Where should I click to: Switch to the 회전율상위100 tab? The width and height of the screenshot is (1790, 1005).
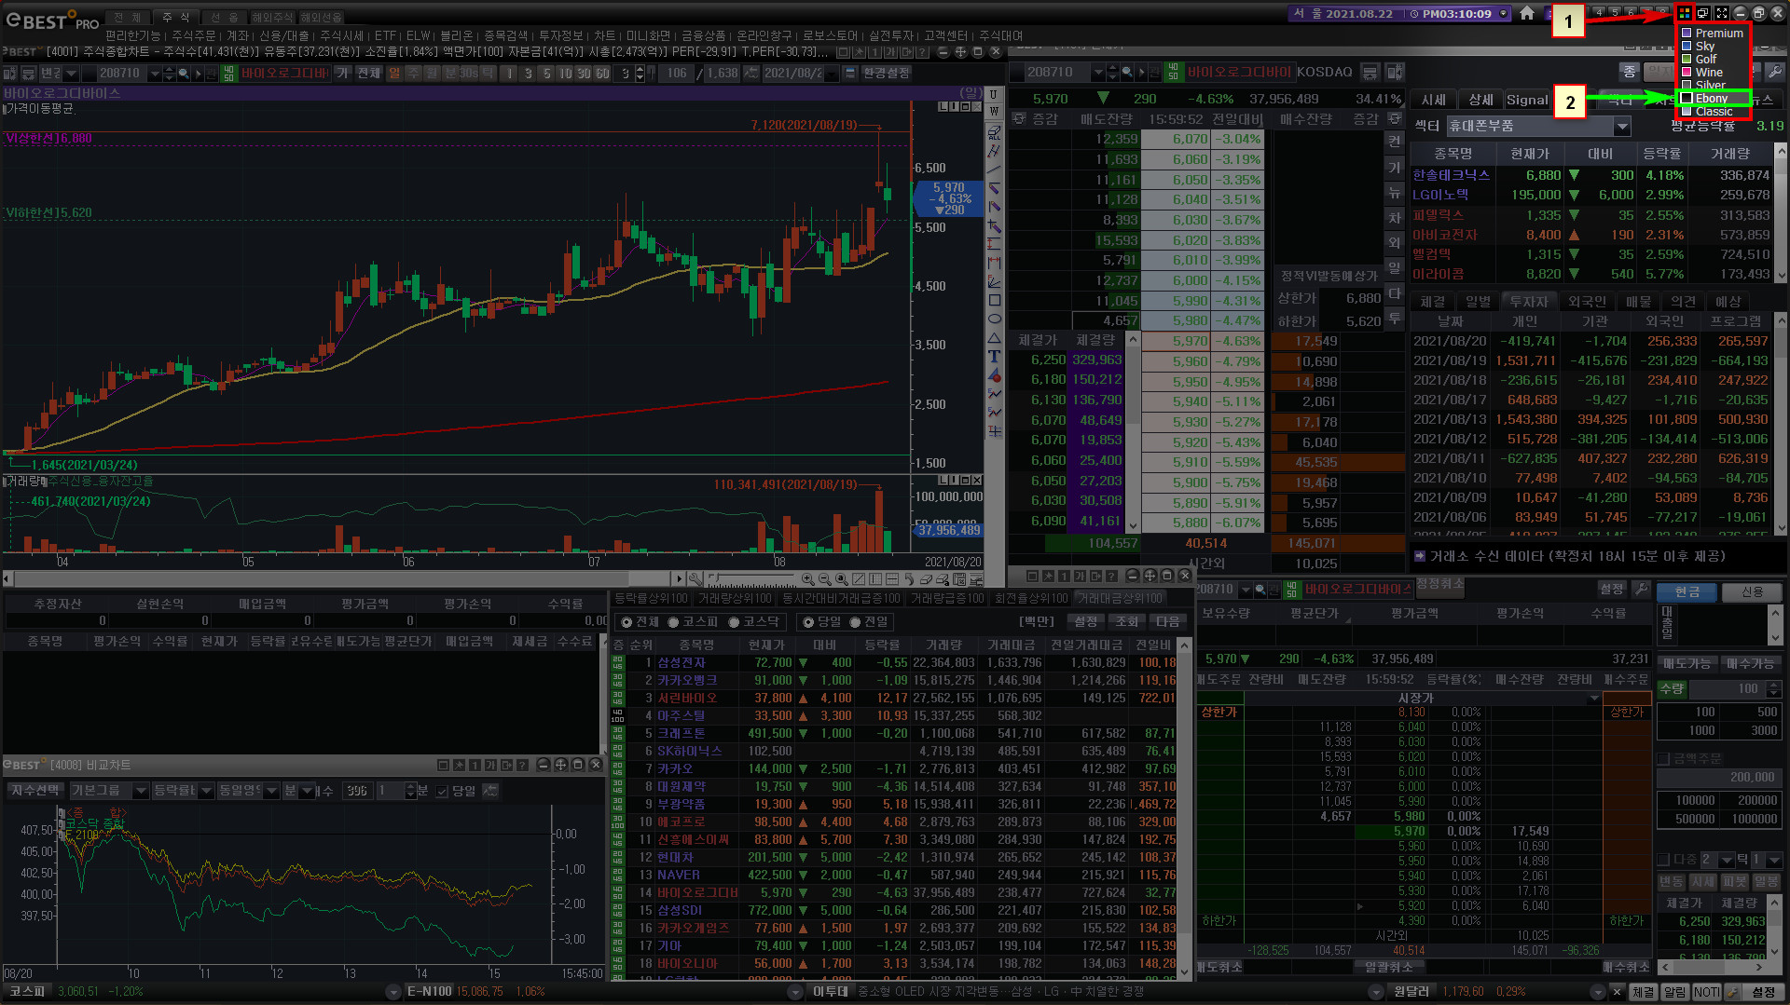pyautogui.click(x=1030, y=598)
